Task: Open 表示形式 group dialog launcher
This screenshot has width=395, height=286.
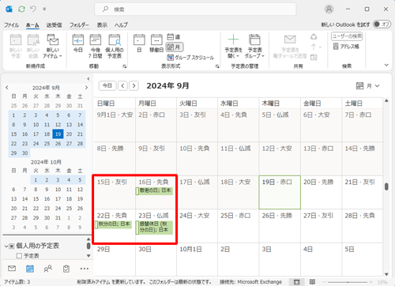Action: pyautogui.click(x=217, y=66)
